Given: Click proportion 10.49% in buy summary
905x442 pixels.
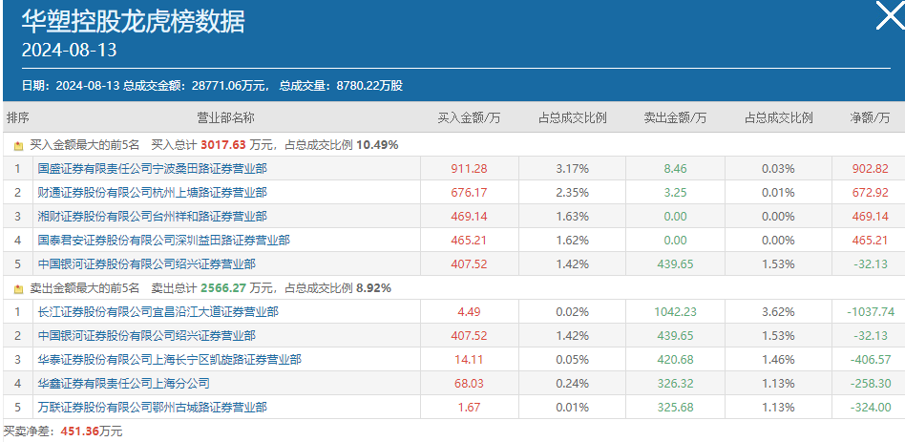Looking at the screenshot, I should pos(377,145).
